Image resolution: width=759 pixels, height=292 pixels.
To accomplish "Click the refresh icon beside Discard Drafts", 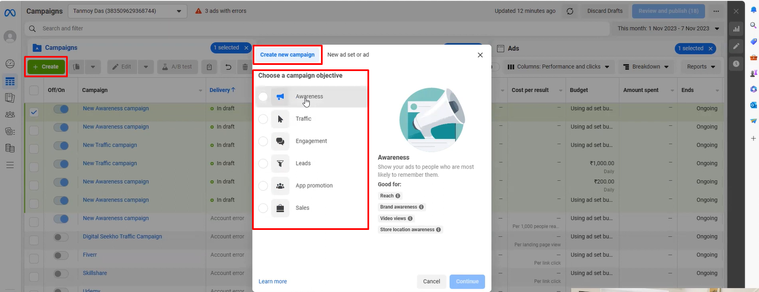I will (570, 11).
